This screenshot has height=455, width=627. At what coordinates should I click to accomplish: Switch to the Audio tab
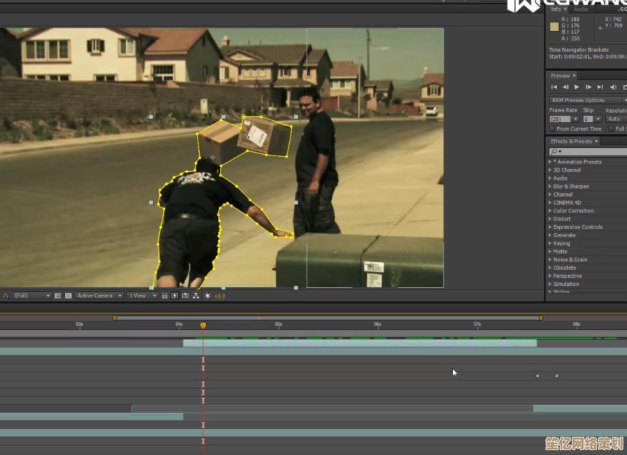(x=581, y=9)
